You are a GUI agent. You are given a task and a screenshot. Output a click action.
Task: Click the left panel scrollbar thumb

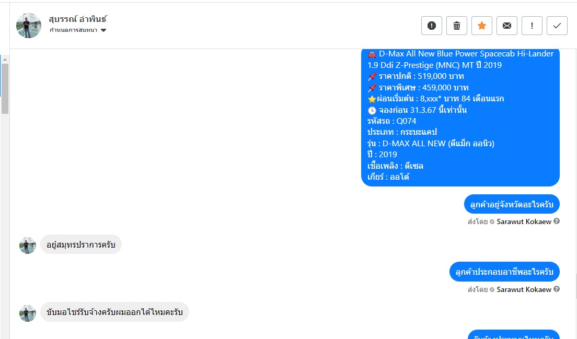pos(5,89)
